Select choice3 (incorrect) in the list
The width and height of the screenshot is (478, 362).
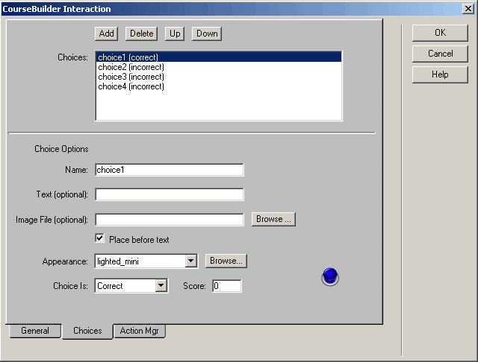219,77
